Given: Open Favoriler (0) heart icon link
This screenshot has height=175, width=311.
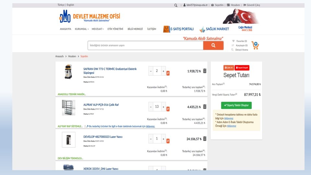Looking at the screenshot, I should tap(239, 41).
